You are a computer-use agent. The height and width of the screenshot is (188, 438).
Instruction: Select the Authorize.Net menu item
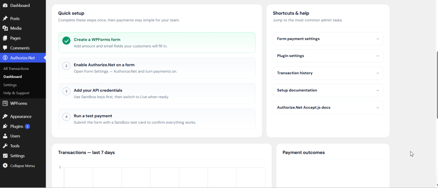coord(23,58)
